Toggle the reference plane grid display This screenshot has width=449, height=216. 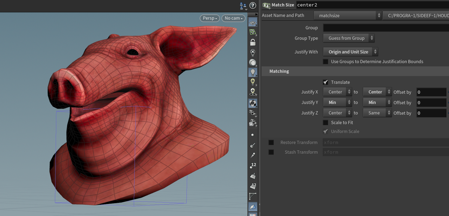coord(252,23)
